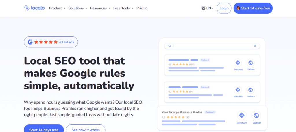Image resolution: width=296 pixels, height=132 pixels.
Task: Click the paragraph starting Why spend hours guessing
Action: click(83, 108)
